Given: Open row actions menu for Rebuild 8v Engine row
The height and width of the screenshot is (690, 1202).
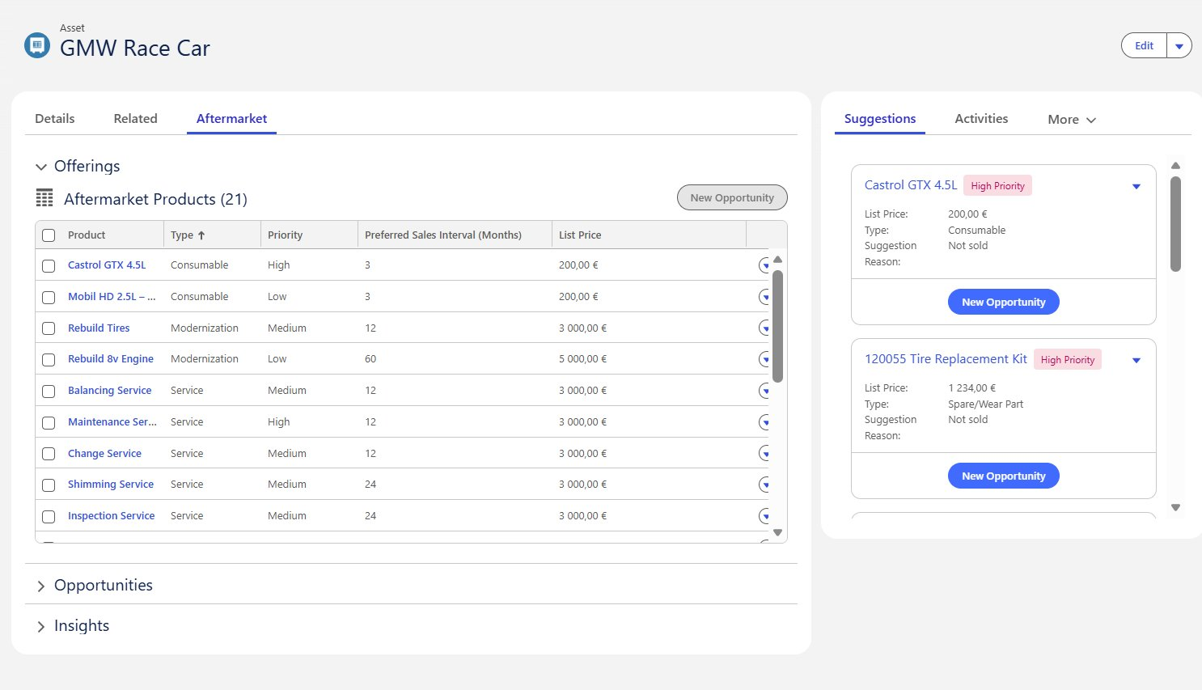Looking at the screenshot, I should point(764,359).
